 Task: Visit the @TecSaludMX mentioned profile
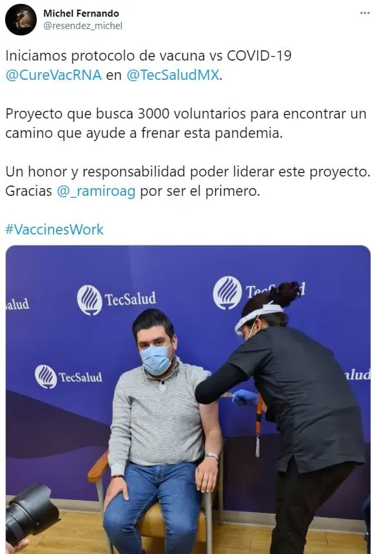(x=173, y=75)
